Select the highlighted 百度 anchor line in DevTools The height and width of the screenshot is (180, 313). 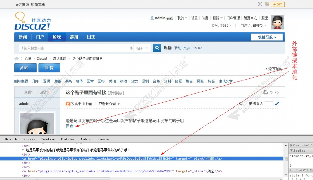tap(142, 159)
